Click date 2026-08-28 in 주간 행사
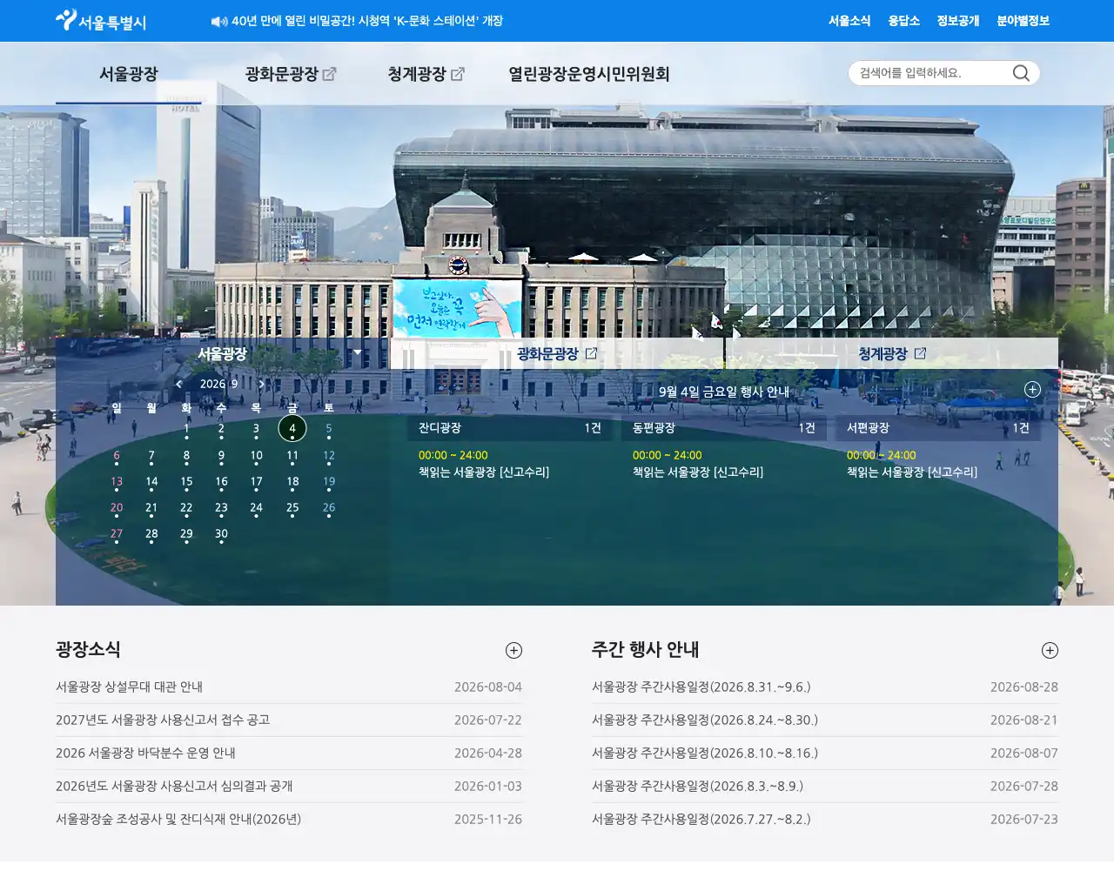This screenshot has height=891, width=1114. click(1024, 687)
